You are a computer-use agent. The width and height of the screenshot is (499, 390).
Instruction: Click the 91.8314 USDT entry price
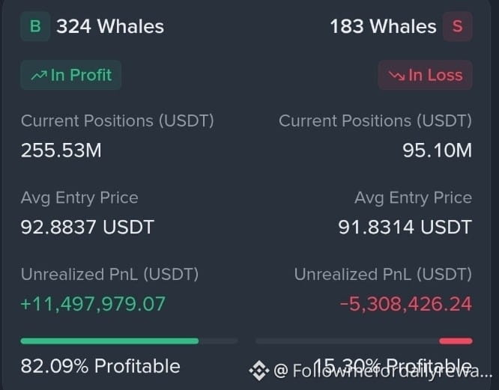click(405, 227)
